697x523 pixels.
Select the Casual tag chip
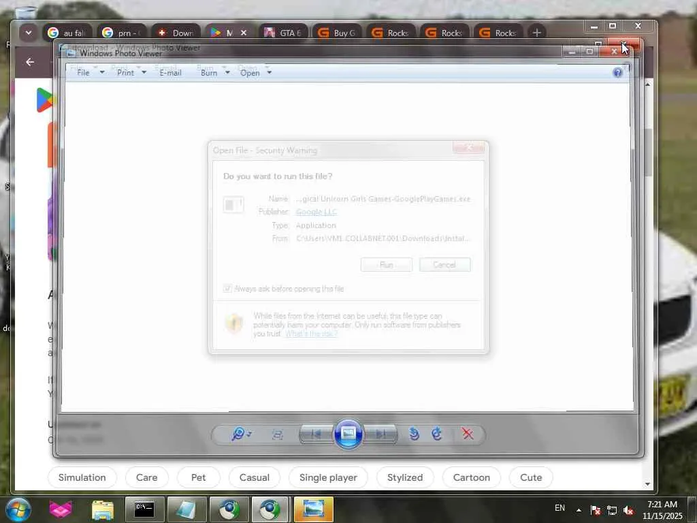(255, 477)
